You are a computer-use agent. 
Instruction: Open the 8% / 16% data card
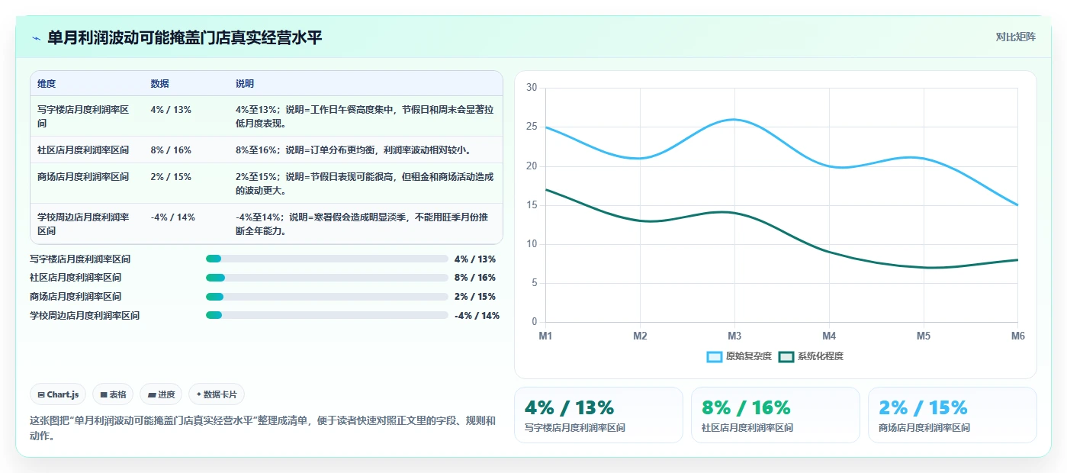point(776,415)
